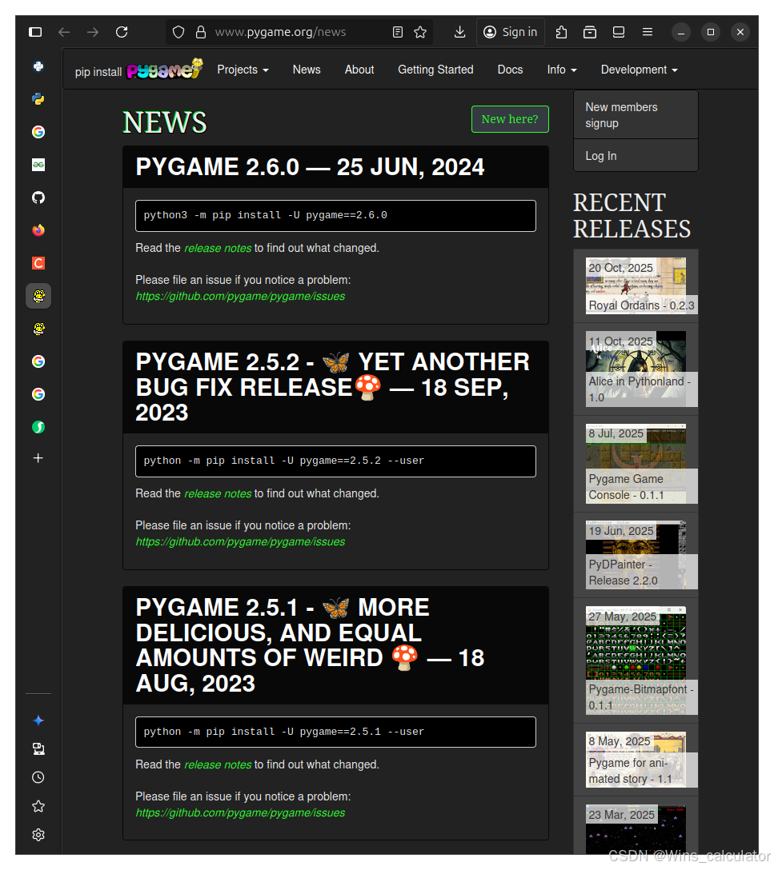Open the release notes link for pygame 2.6.0

pos(218,248)
